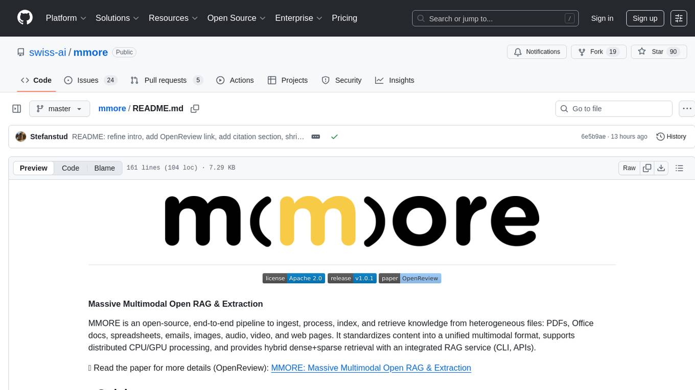Star the repository
The width and height of the screenshot is (695, 390).
[x=659, y=52]
